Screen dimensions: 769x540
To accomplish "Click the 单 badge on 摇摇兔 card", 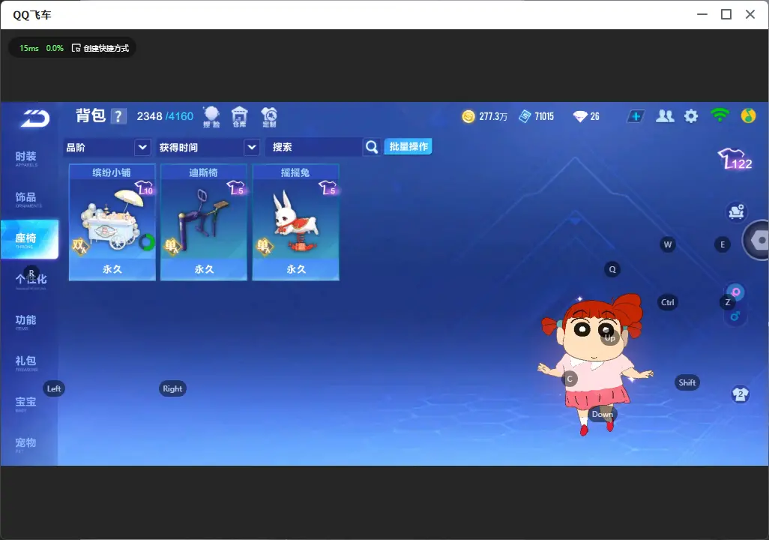I will [263, 245].
